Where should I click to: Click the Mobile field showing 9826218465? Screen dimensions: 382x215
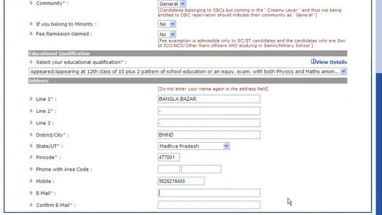click(181, 181)
